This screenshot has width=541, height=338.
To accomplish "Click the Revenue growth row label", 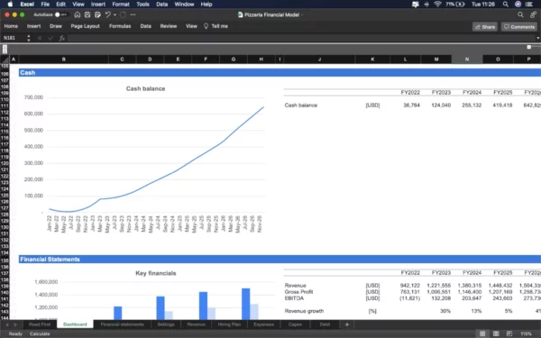I will coord(304,311).
